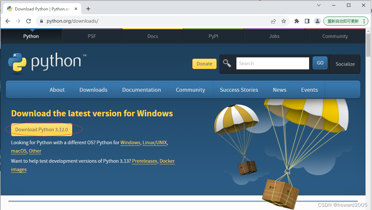Open the Documentation menu item
This screenshot has width=372, height=210.
142,90
